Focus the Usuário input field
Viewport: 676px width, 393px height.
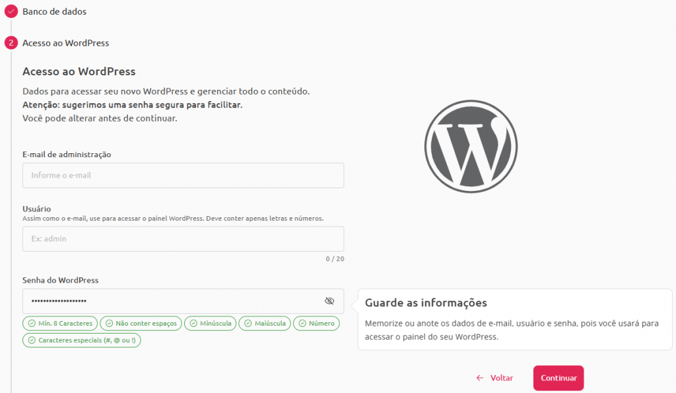[184, 238]
